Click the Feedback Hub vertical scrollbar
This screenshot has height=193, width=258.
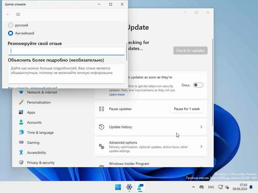tap(127, 52)
